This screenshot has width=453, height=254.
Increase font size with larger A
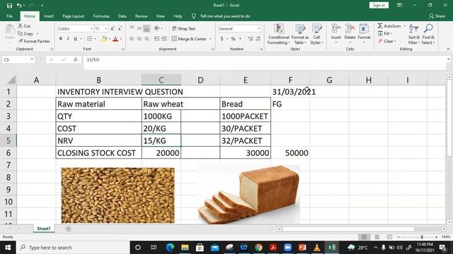(x=113, y=28)
